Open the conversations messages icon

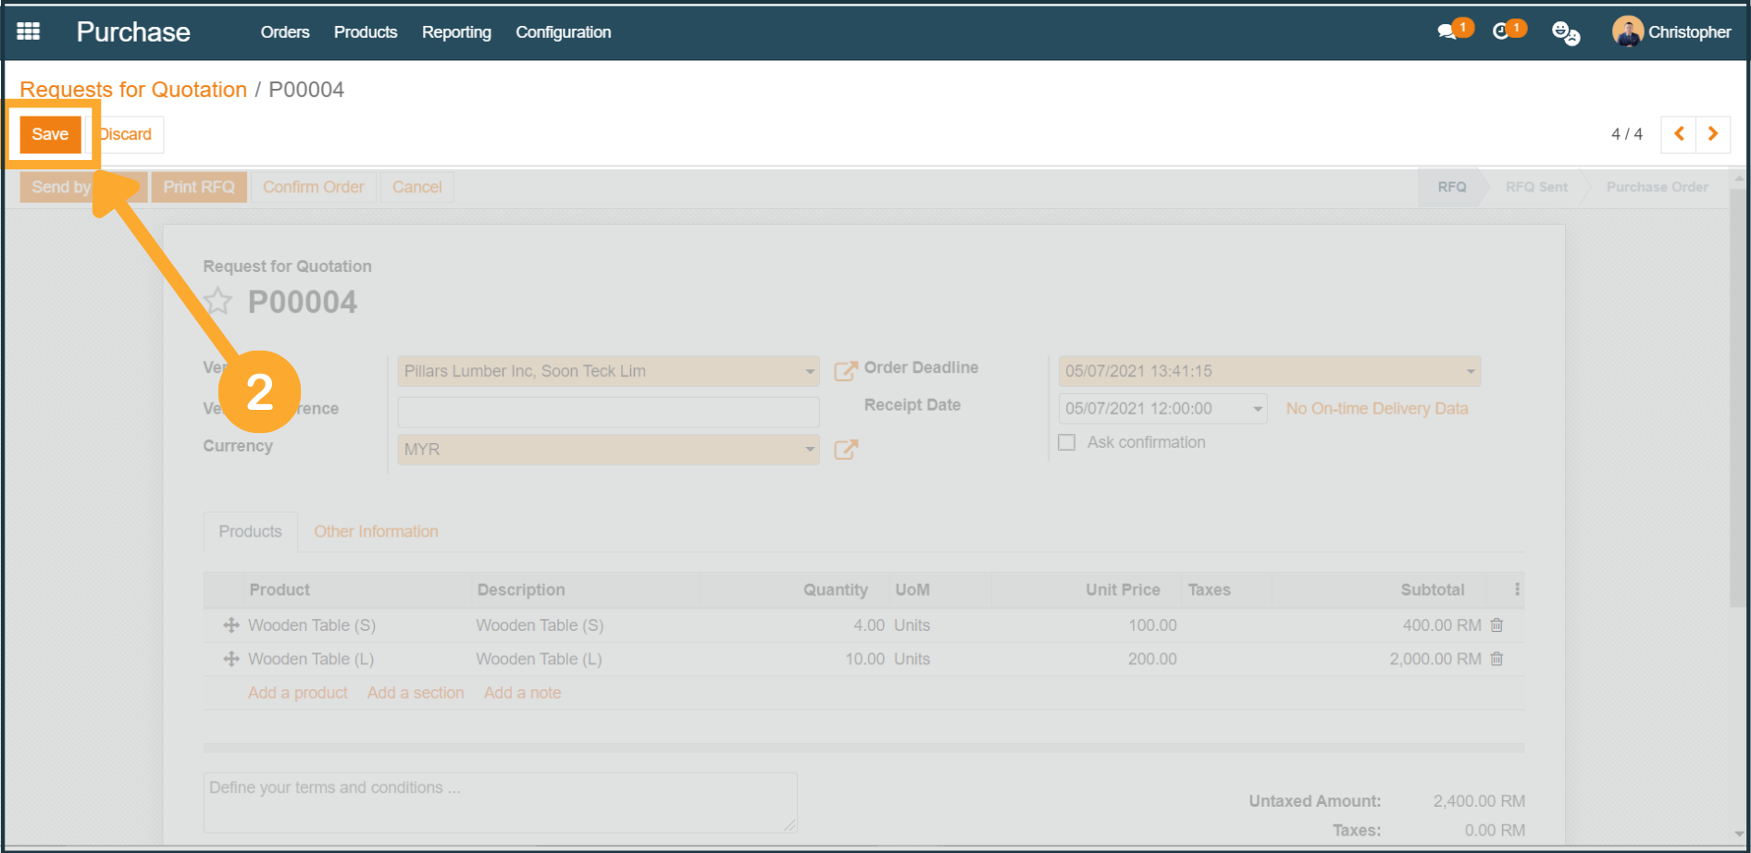[1447, 32]
